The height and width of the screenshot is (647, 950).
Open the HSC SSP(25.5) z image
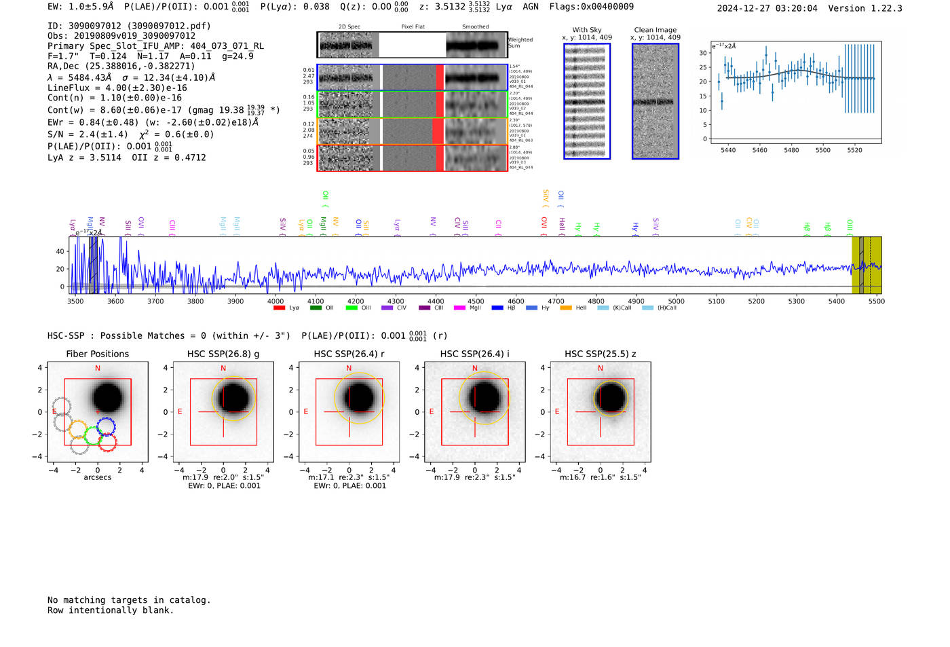[x=601, y=412]
